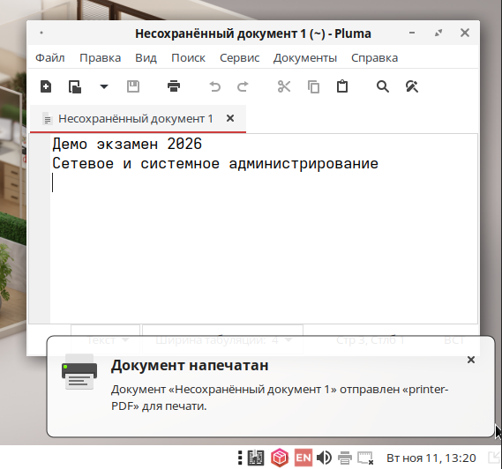Minimize the Pluma window
This screenshot has height=469, width=502.
(x=412, y=33)
